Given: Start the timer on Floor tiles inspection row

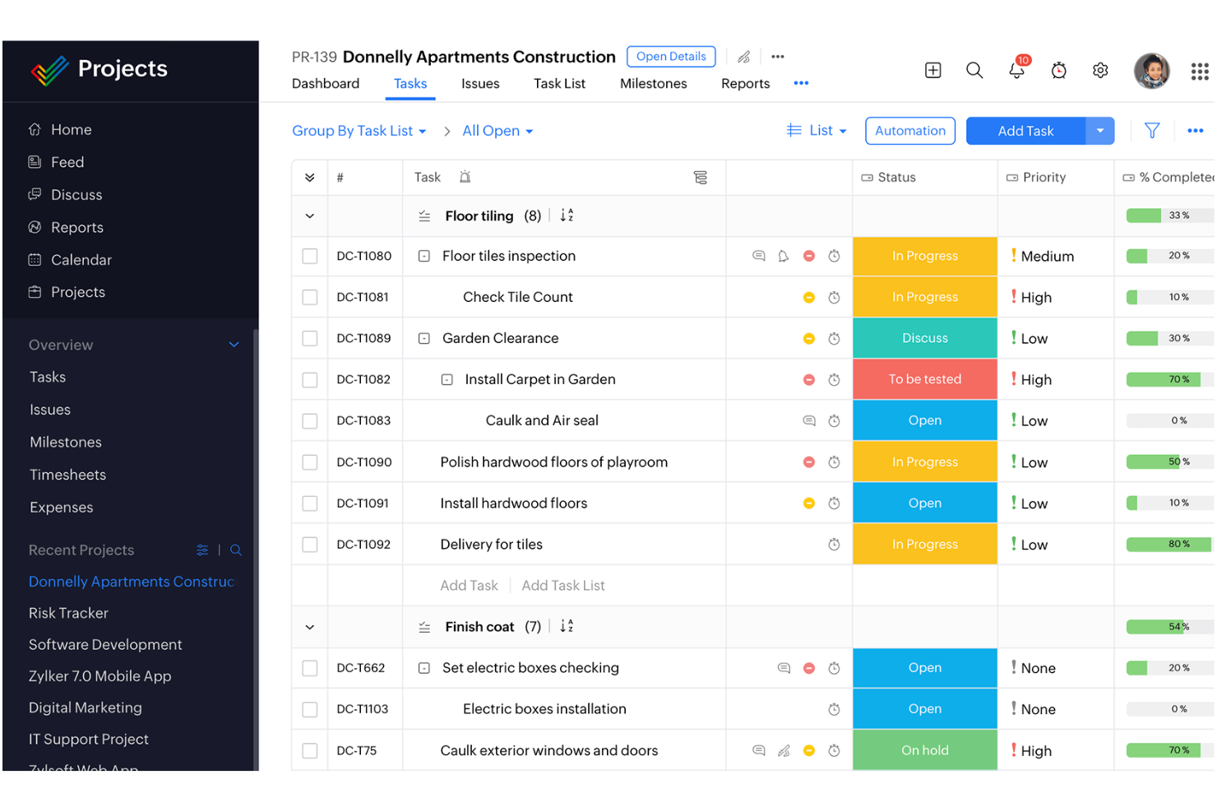Looking at the screenshot, I should 834,256.
